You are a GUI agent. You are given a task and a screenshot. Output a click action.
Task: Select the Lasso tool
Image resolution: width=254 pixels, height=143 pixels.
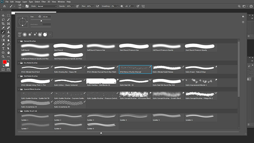click(3, 19)
